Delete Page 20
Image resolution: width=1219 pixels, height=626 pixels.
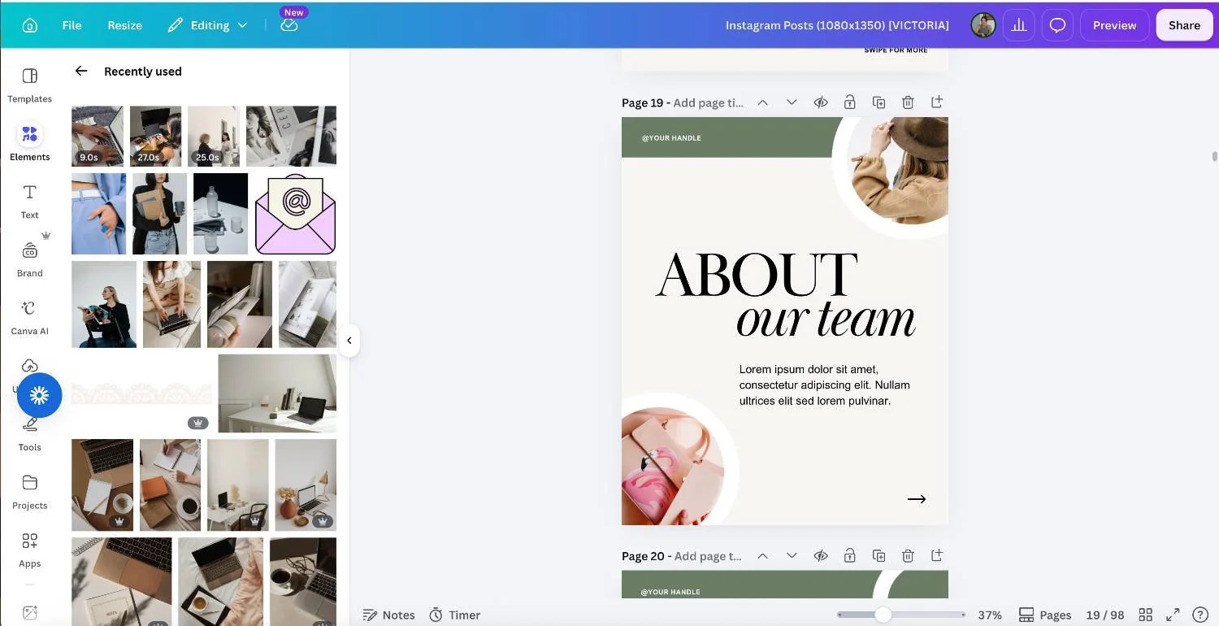(908, 556)
